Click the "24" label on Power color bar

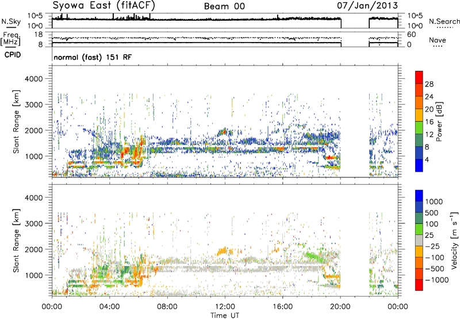(429, 97)
